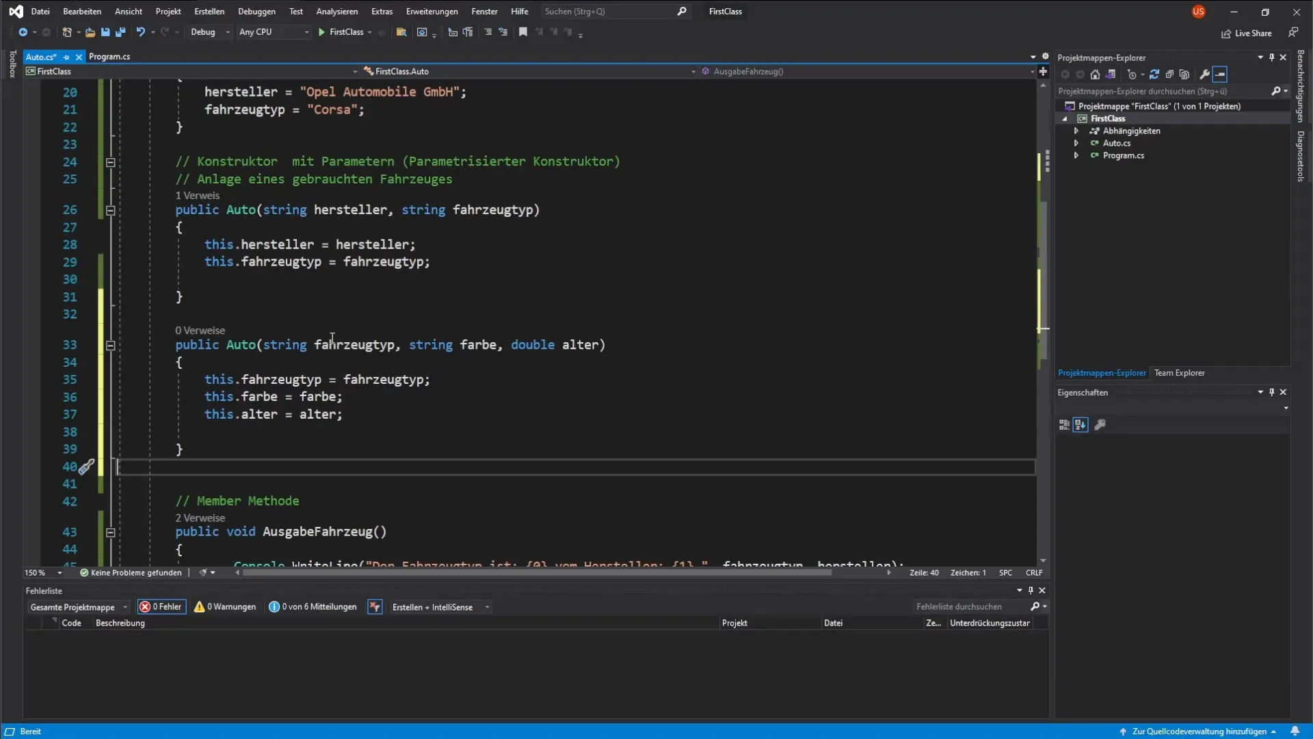Click the user account avatar US
Screen dimensions: 1313x739
[1199, 12]
